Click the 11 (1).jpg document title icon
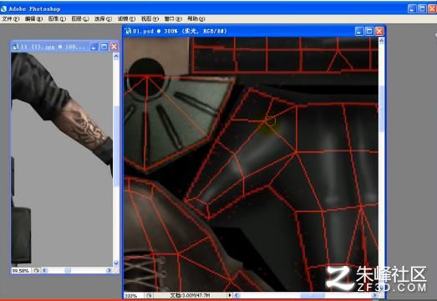 pyautogui.click(x=16, y=47)
